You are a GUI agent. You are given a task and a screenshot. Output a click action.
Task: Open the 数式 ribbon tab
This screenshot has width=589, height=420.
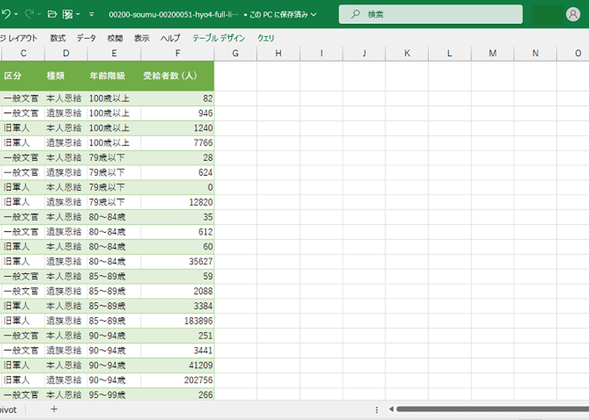(x=58, y=38)
